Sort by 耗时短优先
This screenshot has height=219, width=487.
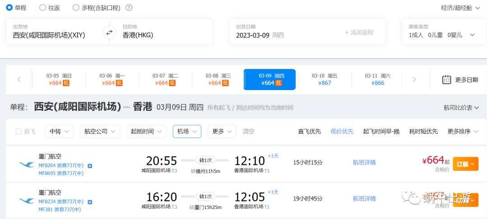click(x=423, y=131)
